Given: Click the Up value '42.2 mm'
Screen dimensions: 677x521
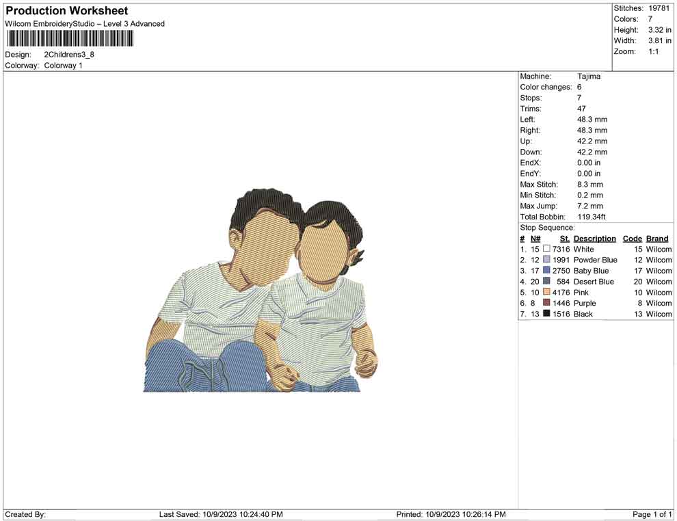Looking at the screenshot, I should pyautogui.click(x=592, y=141).
